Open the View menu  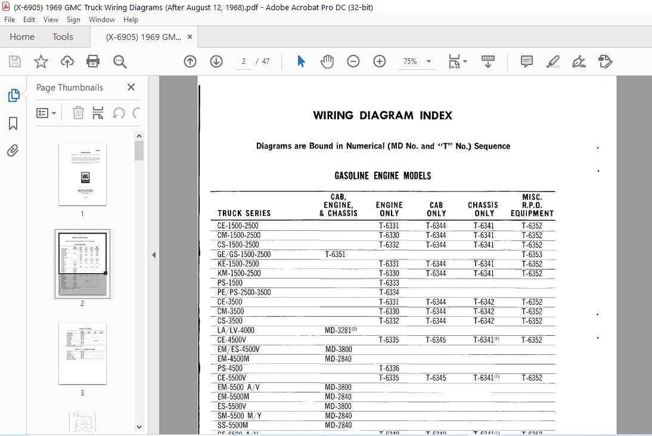pos(51,20)
